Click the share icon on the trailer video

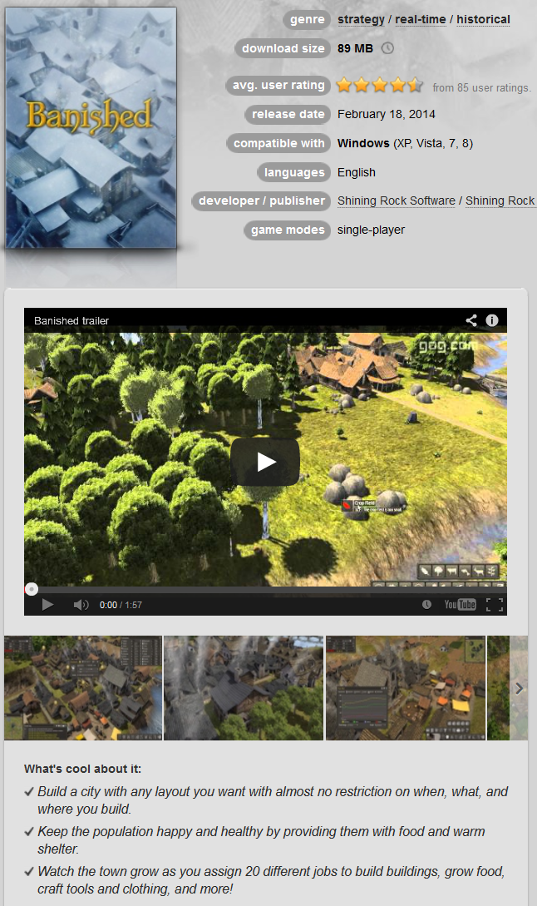pos(471,320)
